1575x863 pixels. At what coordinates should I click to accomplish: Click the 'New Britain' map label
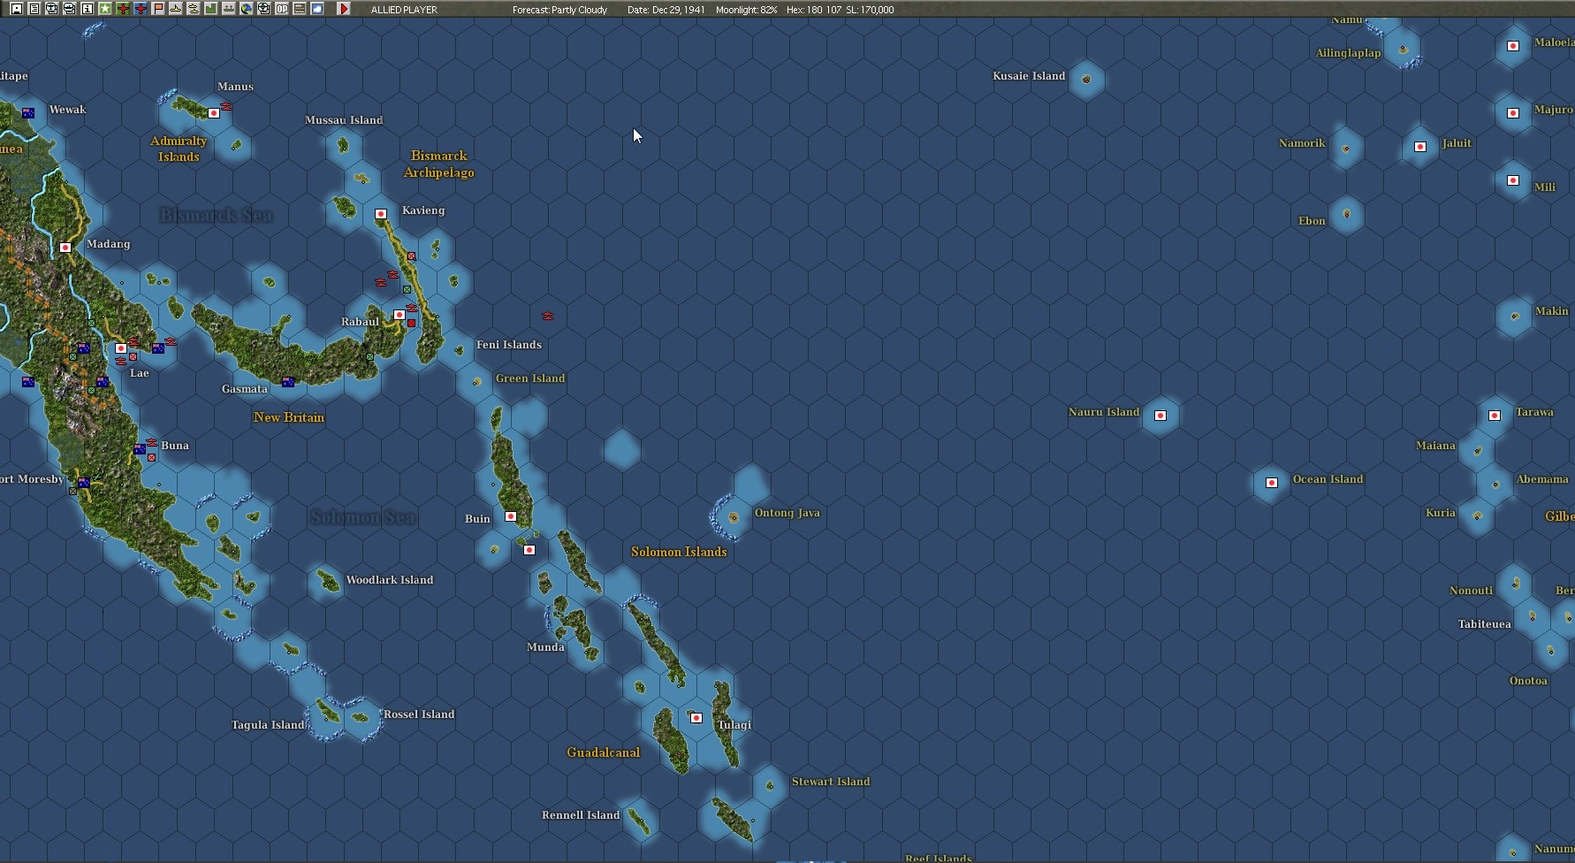click(x=289, y=417)
